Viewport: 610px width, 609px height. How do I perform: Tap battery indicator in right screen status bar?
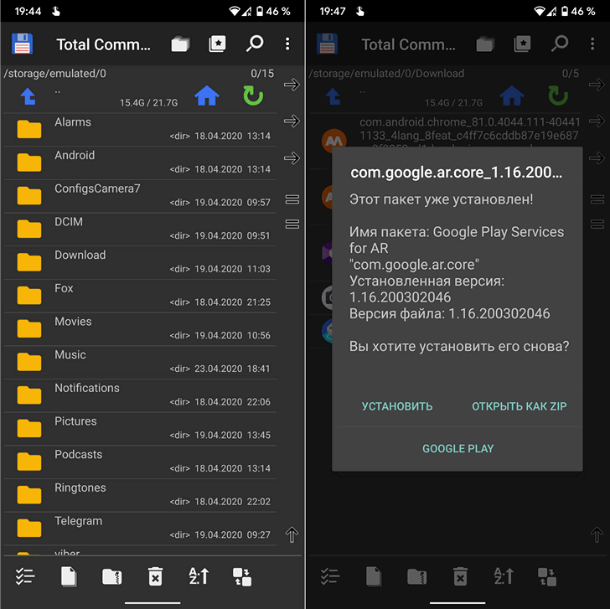565,11
